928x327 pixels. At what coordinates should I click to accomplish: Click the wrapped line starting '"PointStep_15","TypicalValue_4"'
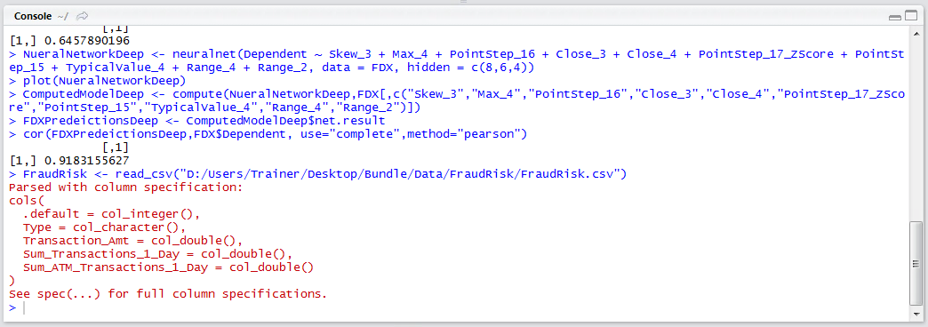click(215, 108)
